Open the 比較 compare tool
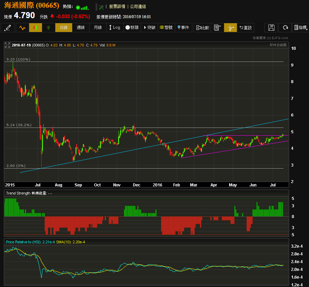The width and height of the screenshot is (309, 287). point(202,28)
